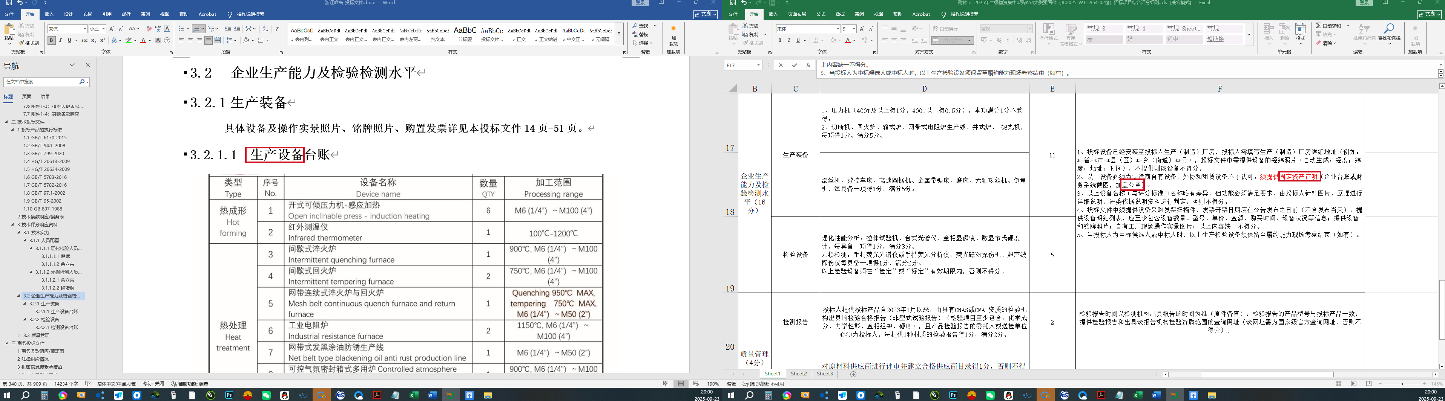Set the Word font color (red A)
The image size is (1445, 401).
[143, 40]
